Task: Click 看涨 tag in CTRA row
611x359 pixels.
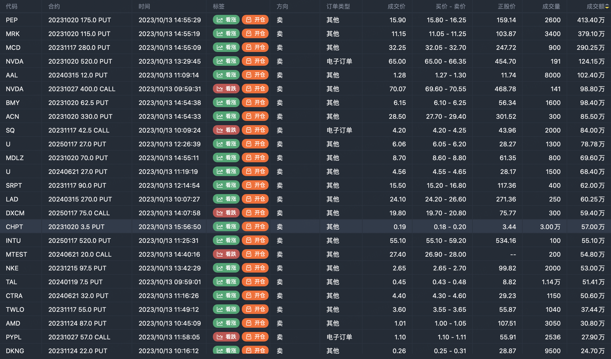Action: pyautogui.click(x=226, y=296)
